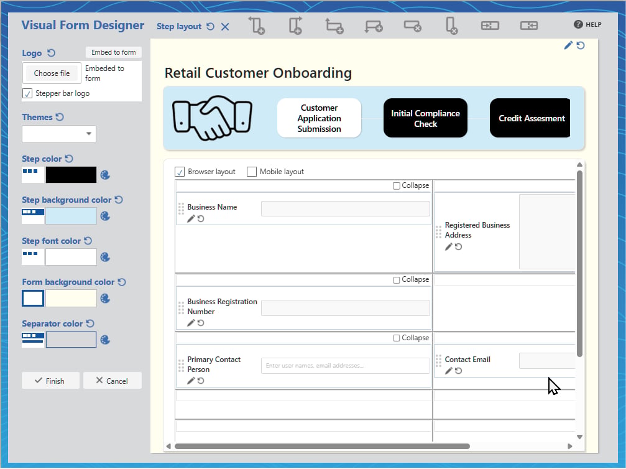Click the cream Form background color swatch
This screenshot has height=469, width=626.
coord(71,299)
